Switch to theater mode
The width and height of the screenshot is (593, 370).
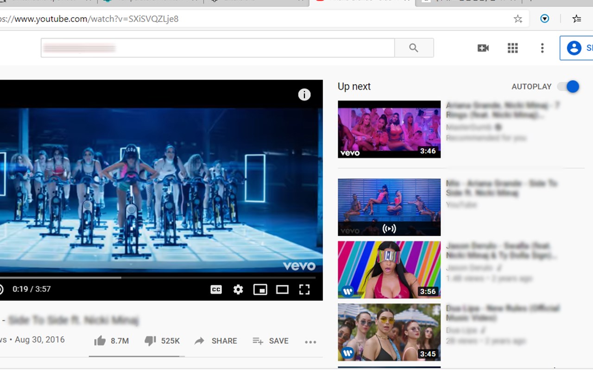282,290
